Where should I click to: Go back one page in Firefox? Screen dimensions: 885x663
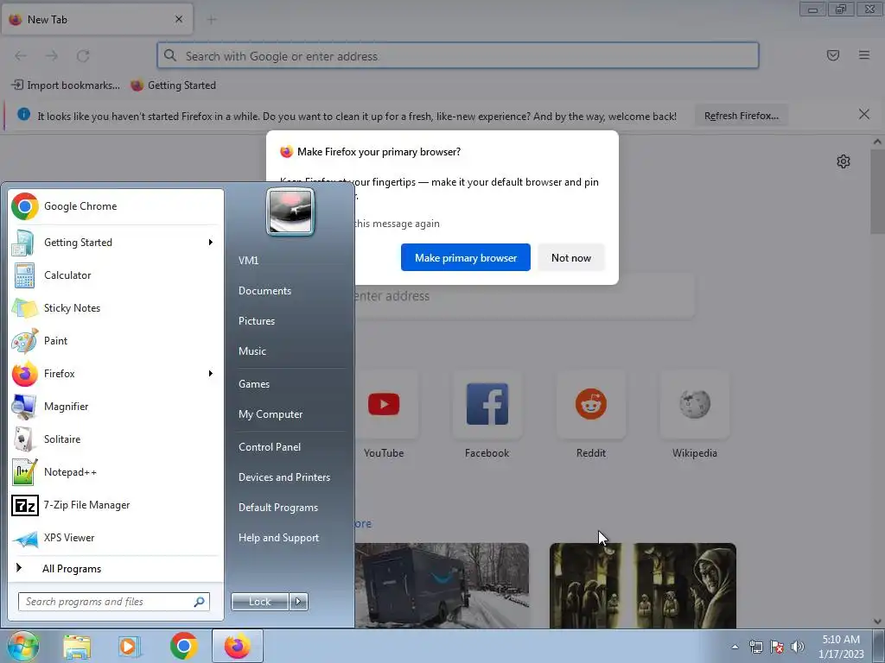[21, 56]
